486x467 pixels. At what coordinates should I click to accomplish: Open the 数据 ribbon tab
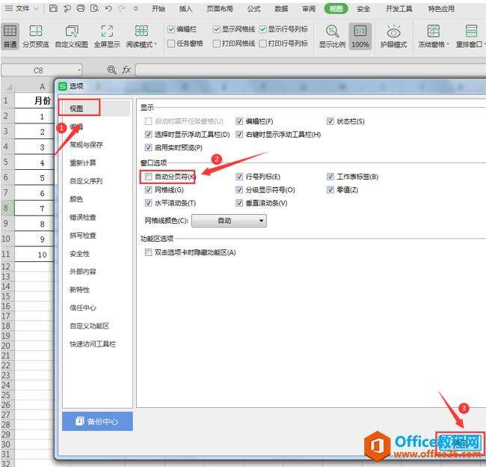click(281, 9)
